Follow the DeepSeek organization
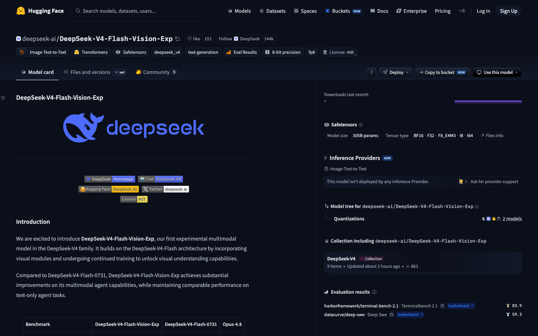Viewport: 538px width, 336px height. pos(239,39)
